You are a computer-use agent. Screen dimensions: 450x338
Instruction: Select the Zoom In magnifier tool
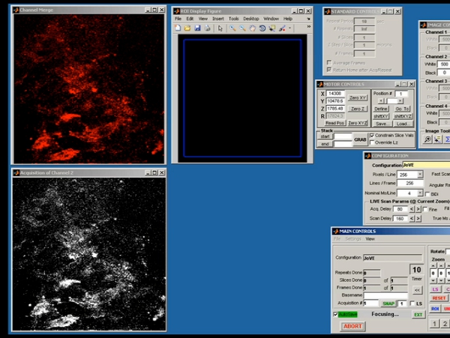point(233,28)
